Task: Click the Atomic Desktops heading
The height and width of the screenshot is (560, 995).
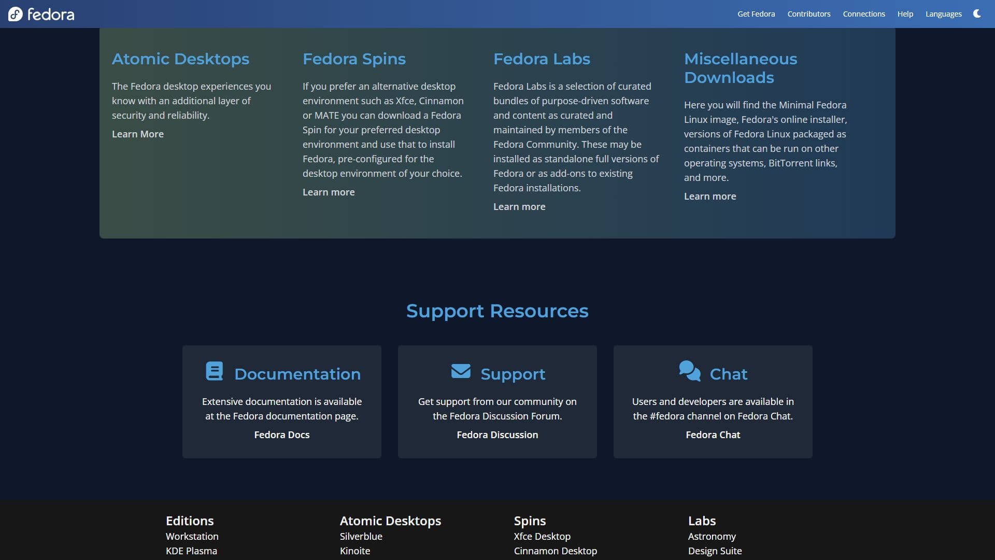Action: tap(181, 59)
